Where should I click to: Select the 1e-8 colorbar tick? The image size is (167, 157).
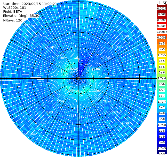162,131
